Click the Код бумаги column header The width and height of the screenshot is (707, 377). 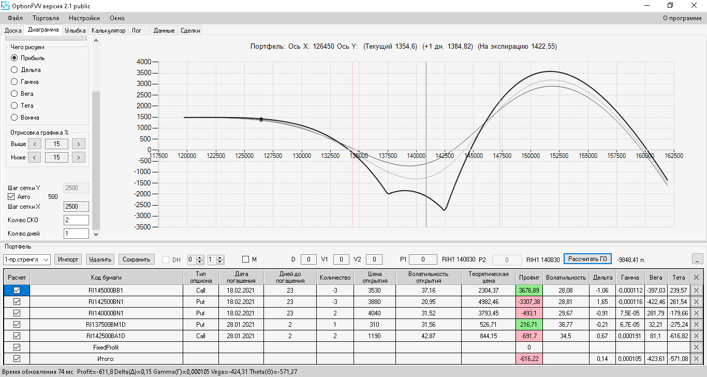click(x=107, y=278)
